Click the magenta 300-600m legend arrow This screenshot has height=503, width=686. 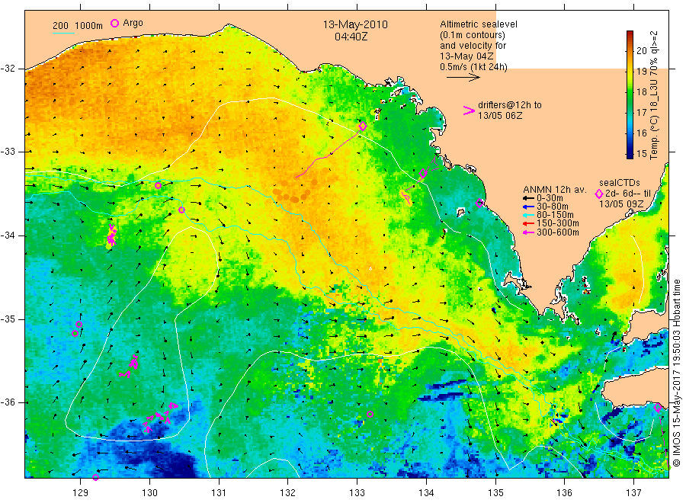pos(528,232)
